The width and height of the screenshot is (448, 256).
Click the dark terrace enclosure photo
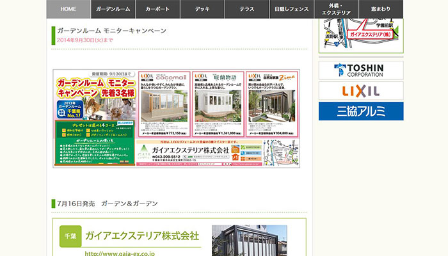tap(250, 241)
